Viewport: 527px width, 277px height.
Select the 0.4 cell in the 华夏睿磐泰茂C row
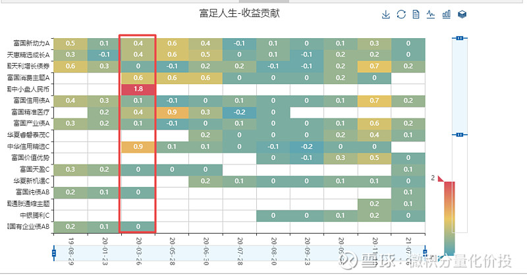pyautogui.click(x=374, y=136)
